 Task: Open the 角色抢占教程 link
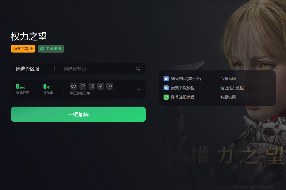[232, 88]
